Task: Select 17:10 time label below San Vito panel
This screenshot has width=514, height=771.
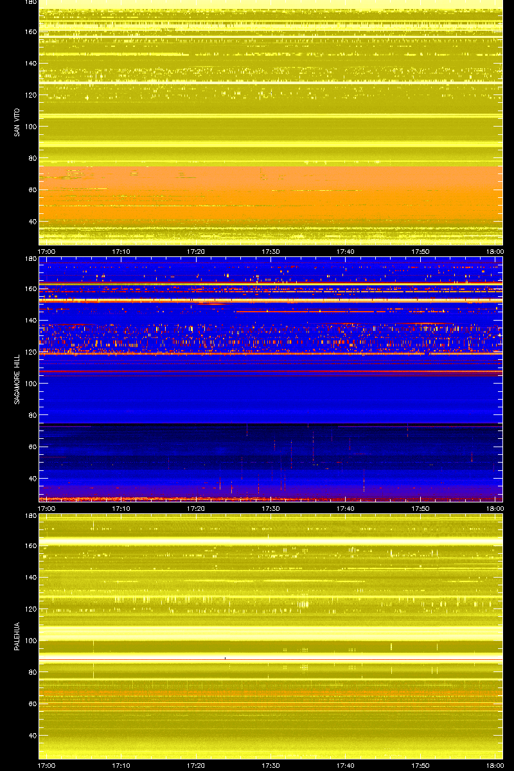Action: (x=121, y=251)
